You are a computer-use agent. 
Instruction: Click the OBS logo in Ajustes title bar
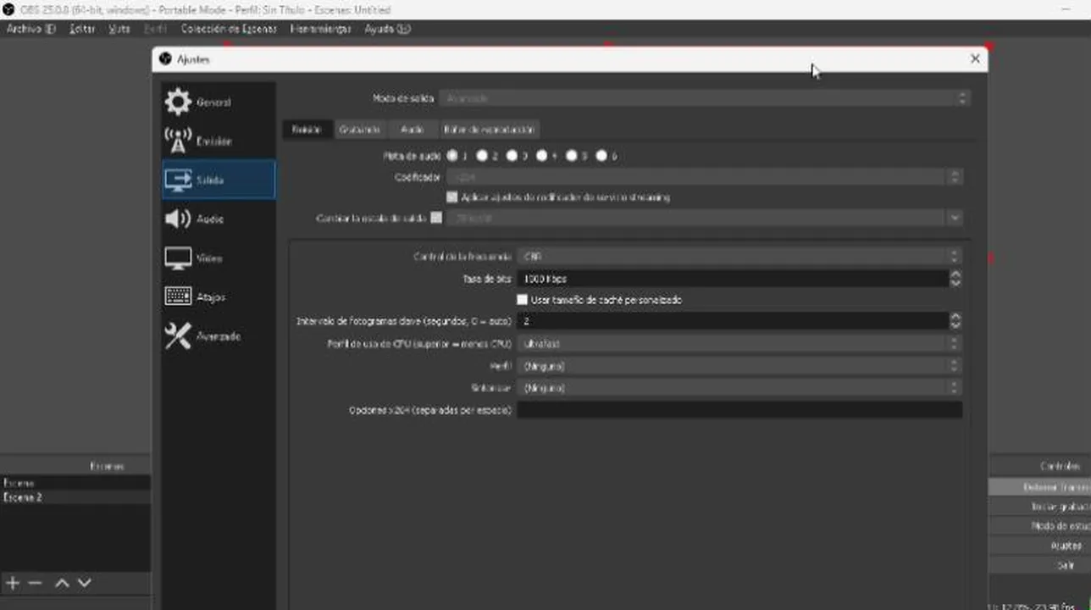(x=165, y=58)
